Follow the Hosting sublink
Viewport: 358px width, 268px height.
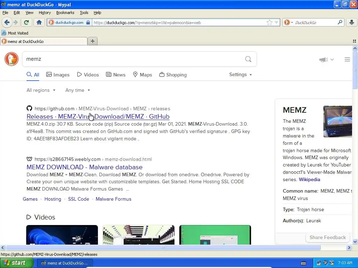click(53, 199)
